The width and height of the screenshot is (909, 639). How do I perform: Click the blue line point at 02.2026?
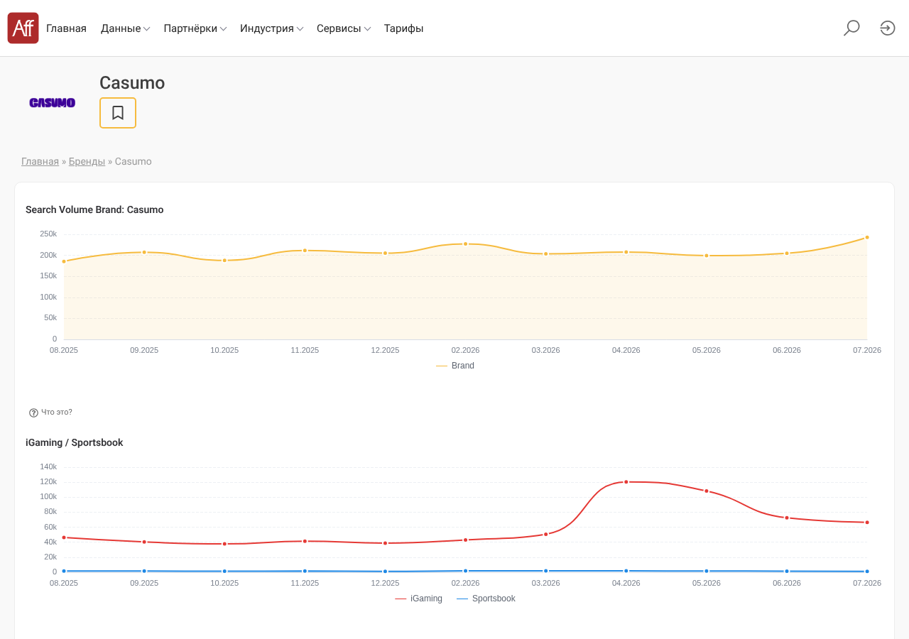[466, 571]
